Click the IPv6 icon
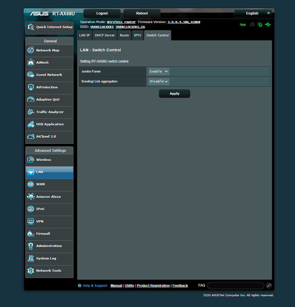Screen dimensions: 295x307 [x=31, y=209]
